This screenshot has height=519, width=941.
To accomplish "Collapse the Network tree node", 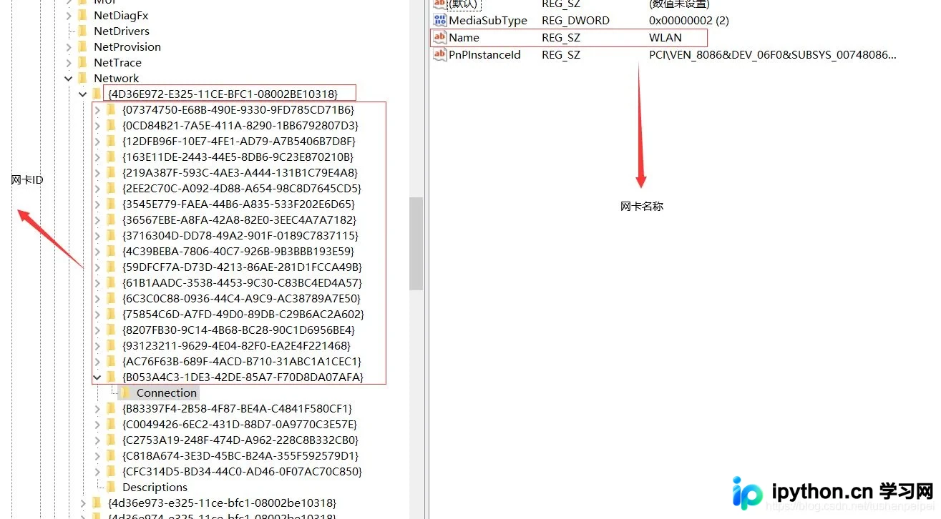I will [x=69, y=79].
